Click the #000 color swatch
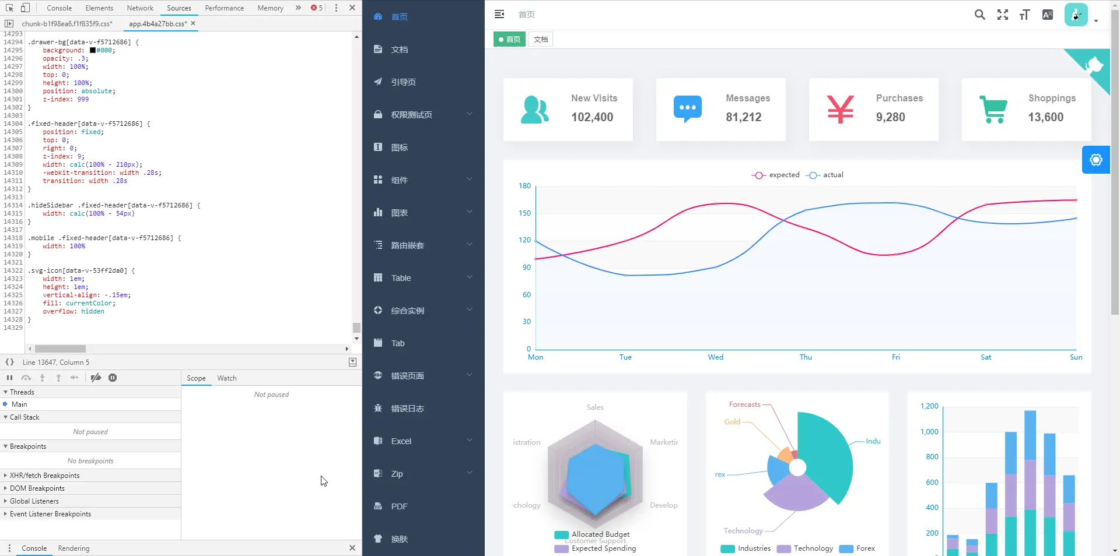1120x556 pixels. tap(93, 50)
